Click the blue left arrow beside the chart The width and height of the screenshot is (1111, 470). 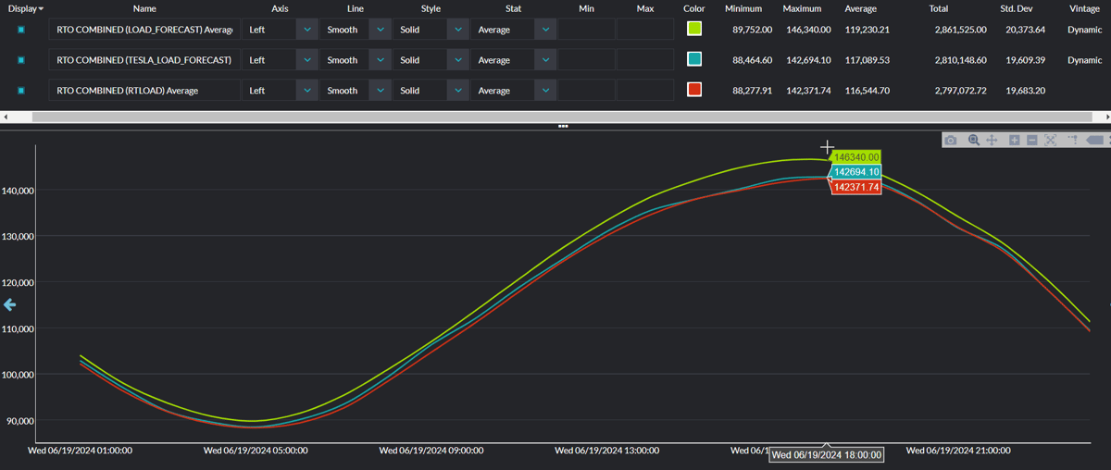[x=10, y=304]
